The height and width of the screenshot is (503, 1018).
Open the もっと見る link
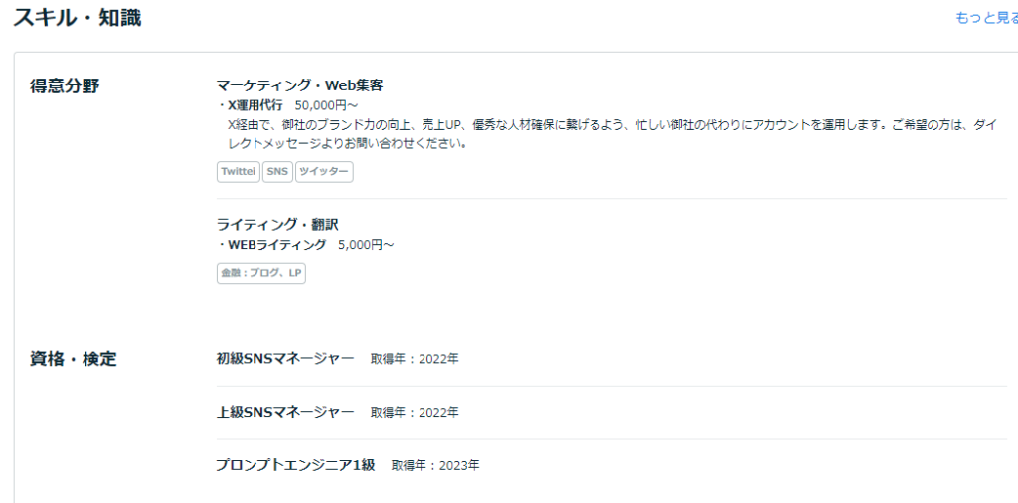(x=984, y=18)
